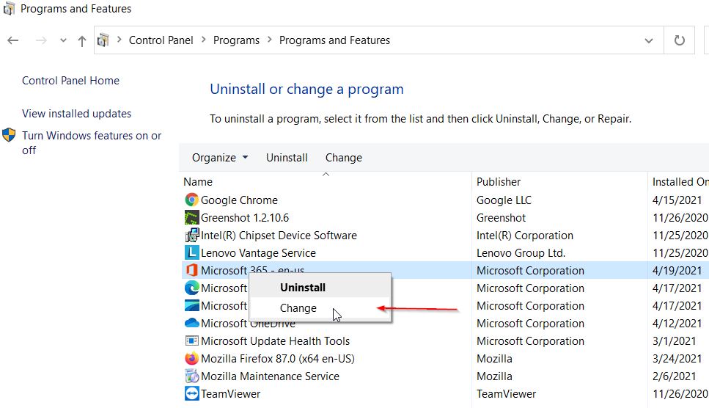
Task: Go up one folder level arrow
Action: coord(82,41)
